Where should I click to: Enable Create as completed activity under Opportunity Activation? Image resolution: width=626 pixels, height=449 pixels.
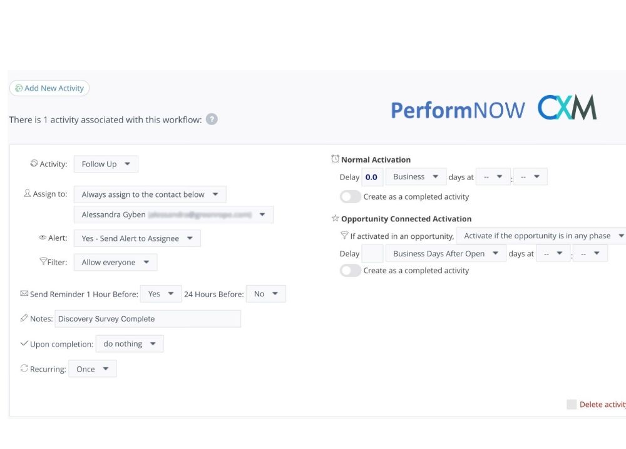coord(351,270)
